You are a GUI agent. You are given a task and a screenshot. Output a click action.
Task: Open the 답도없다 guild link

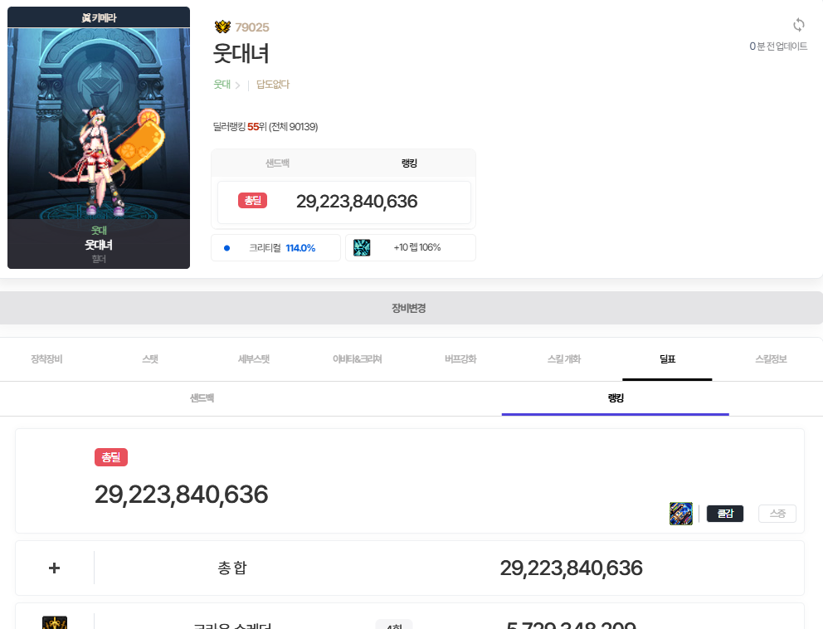[273, 85]
